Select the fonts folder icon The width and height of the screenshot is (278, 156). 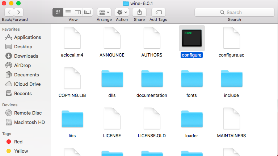[191, 79]
